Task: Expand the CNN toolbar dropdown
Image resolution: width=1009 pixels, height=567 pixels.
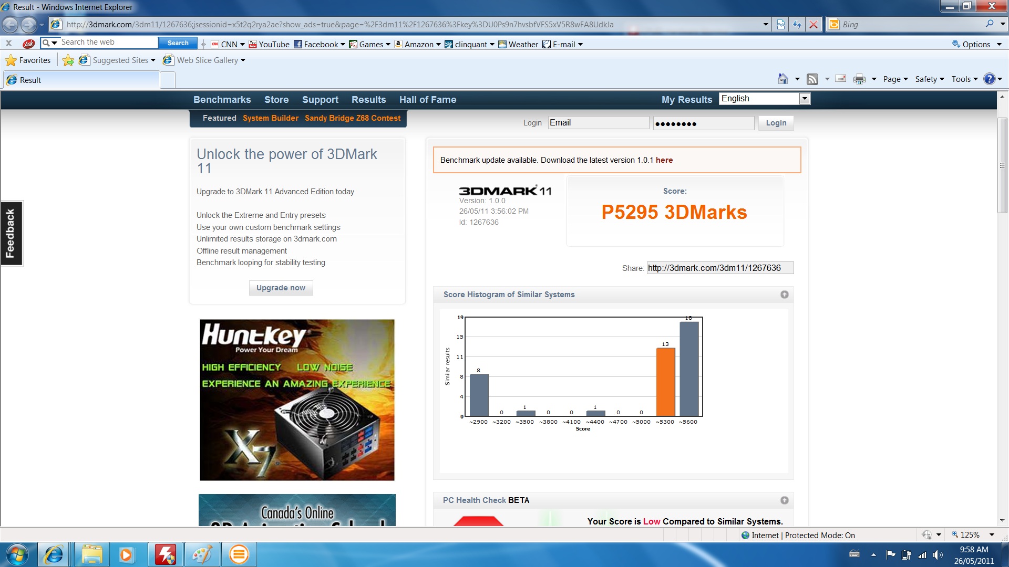Action: click(242, 45)
